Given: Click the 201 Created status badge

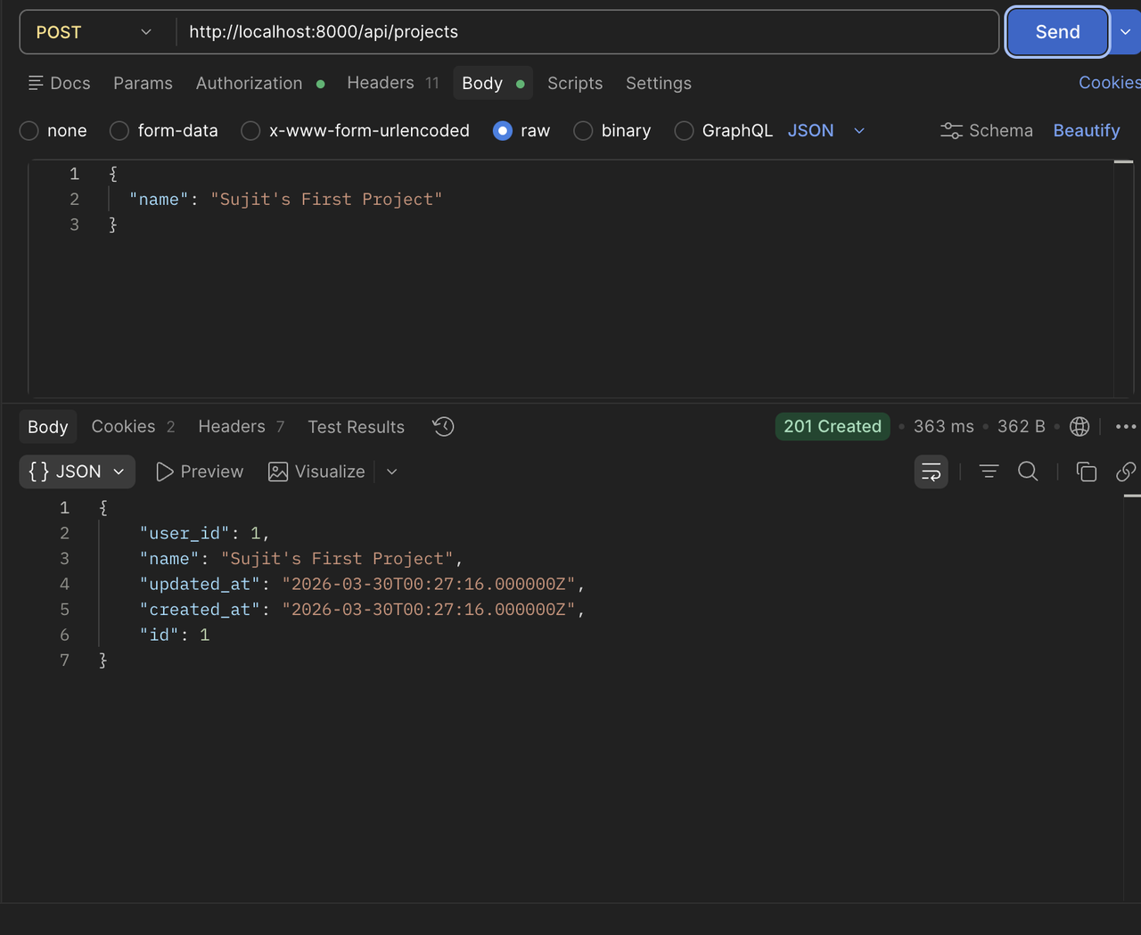Looking at the screenshot, I should (x=833, y=426).
